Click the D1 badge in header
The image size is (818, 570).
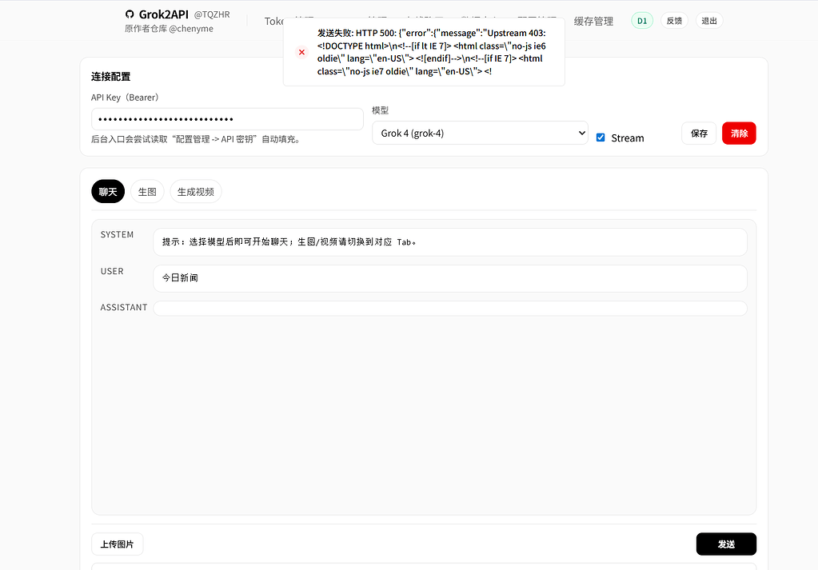(x=641, y=21)
